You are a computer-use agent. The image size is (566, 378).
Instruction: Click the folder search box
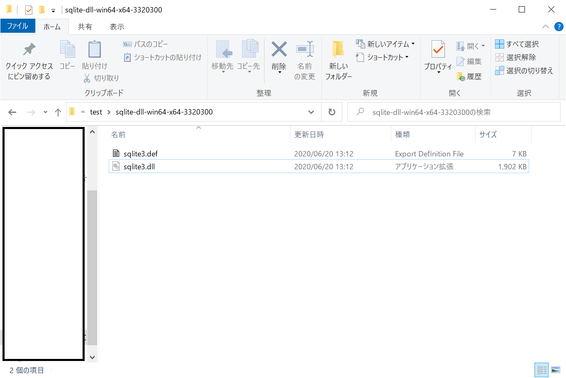tap(454, 112)
